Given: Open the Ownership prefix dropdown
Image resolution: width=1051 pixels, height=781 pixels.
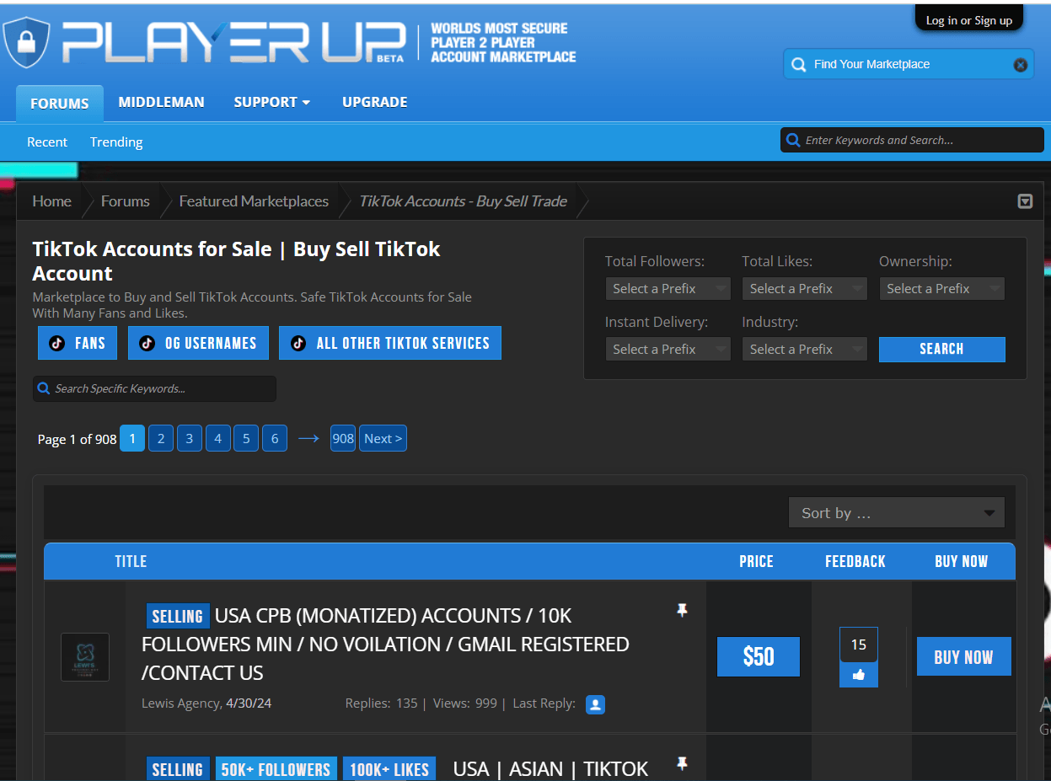Looking at the screenshot, I should click(x=941, y=289).
